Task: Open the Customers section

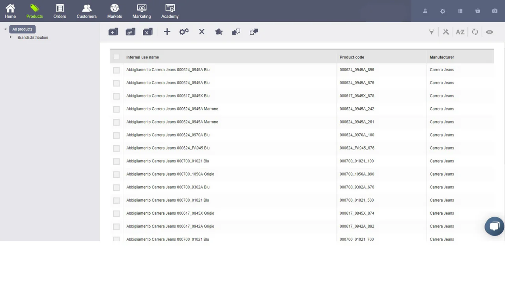Action: click(86, 11)
